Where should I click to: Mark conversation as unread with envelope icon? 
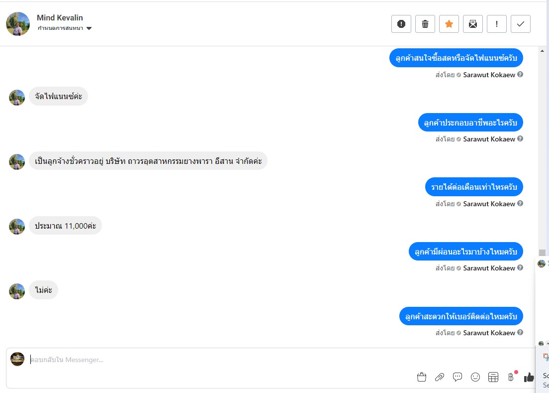tap(473, 24)
